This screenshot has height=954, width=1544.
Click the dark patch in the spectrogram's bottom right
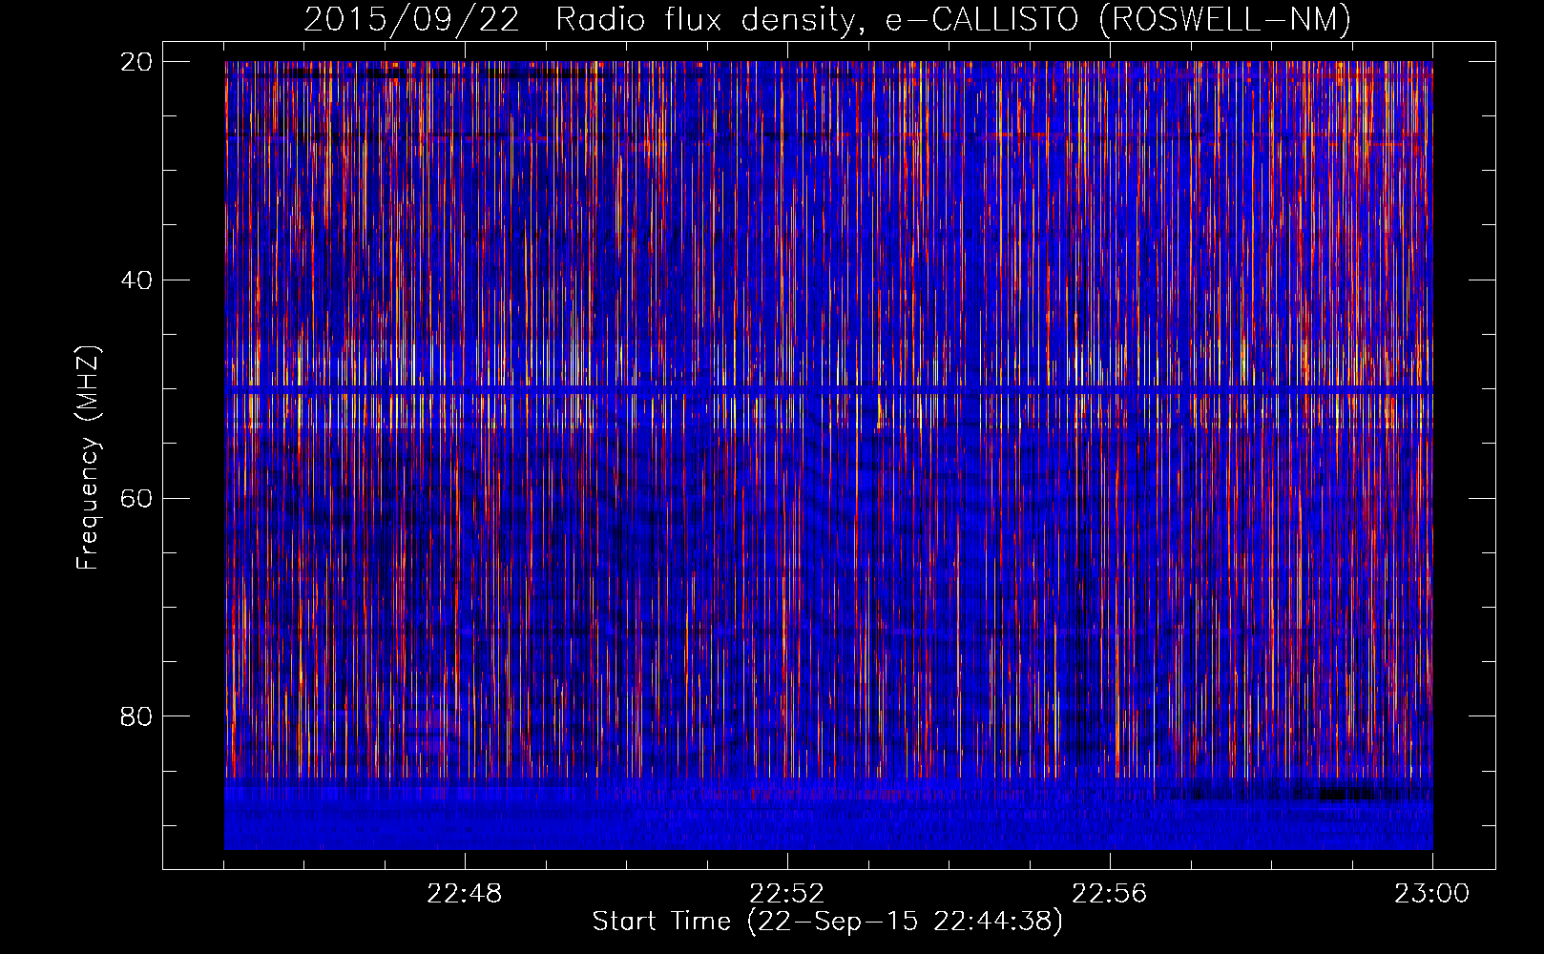pyautogui.click(x=1346, y=792)
